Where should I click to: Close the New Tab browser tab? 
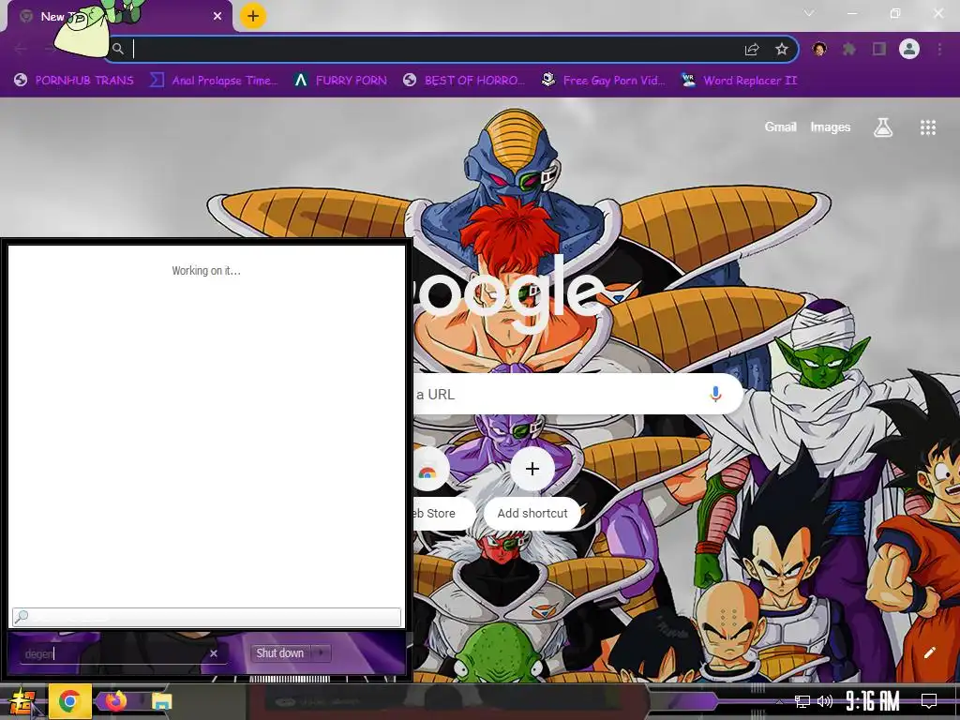coord(217,17)
